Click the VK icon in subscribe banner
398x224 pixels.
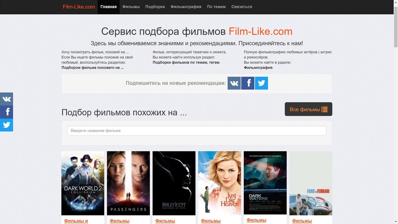click(234, 83)
